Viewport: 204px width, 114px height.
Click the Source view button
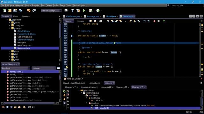click(x=68, y=21)
